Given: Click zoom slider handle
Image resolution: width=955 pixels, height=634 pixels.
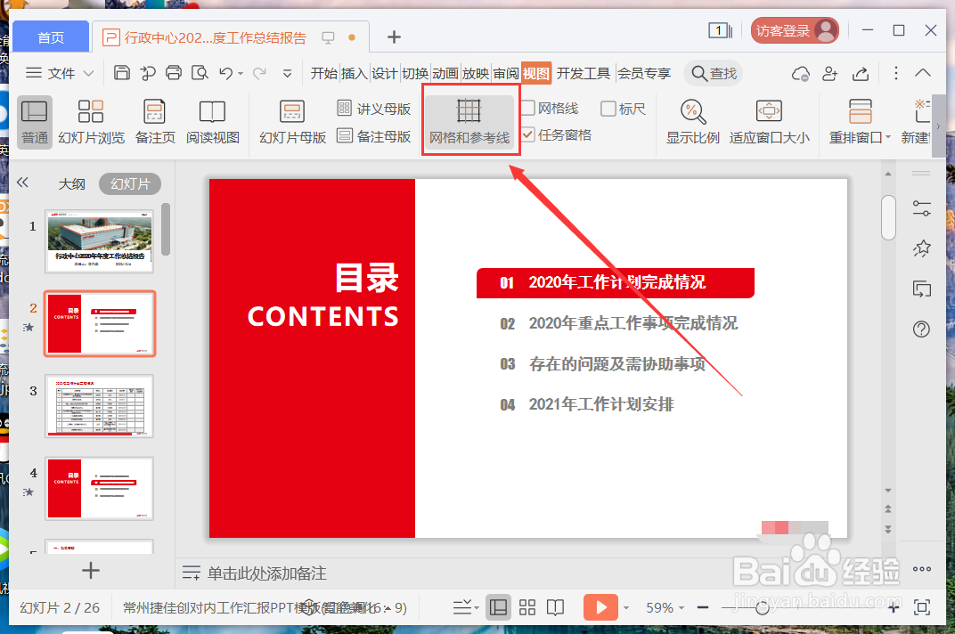Looking at the screenshot, I should point(762,608).
